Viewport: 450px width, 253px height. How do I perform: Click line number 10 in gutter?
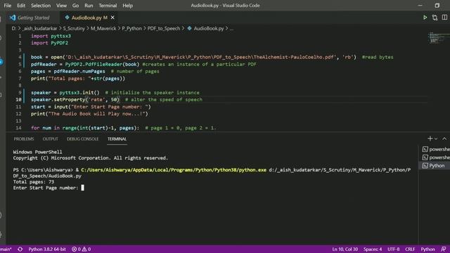18,100
